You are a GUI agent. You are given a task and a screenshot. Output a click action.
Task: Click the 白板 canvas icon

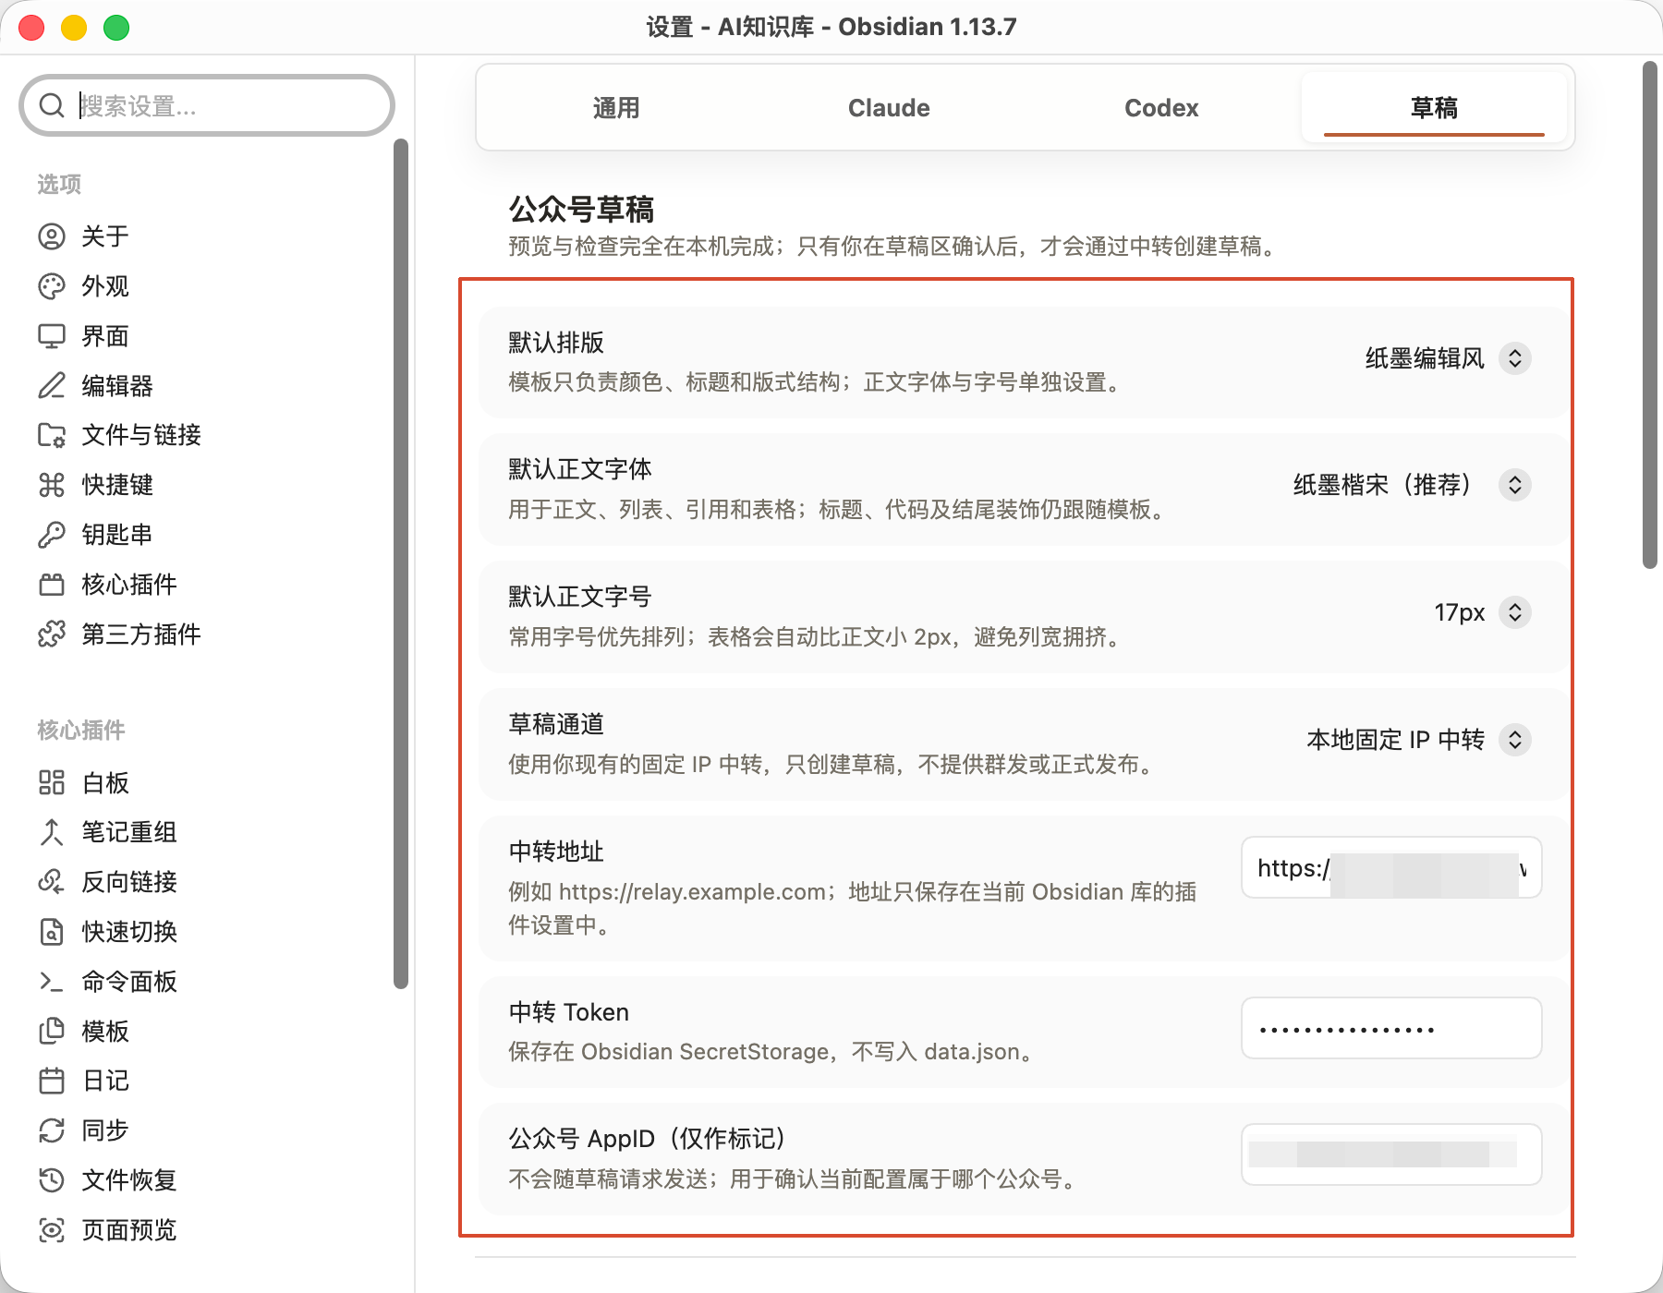(x=52, y=783)
